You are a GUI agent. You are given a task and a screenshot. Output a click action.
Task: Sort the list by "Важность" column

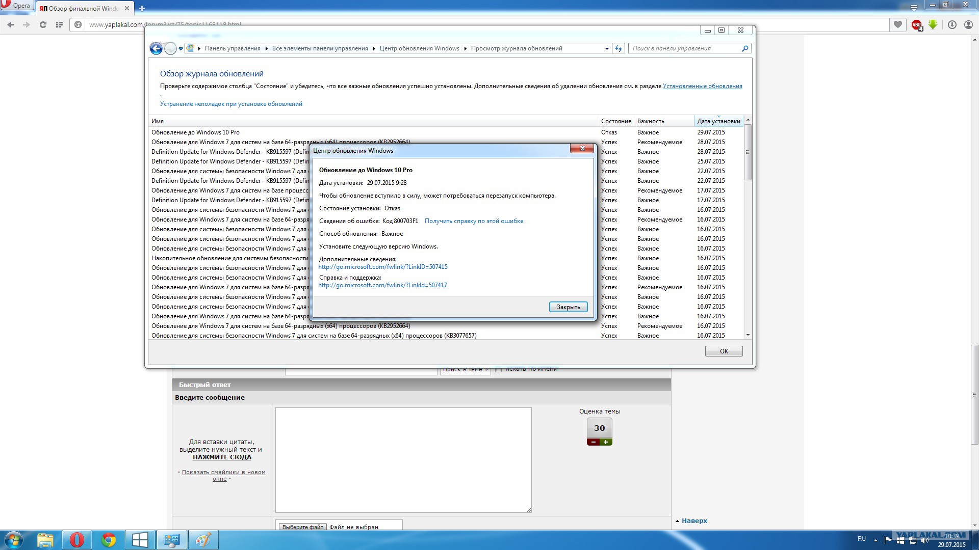664,121
